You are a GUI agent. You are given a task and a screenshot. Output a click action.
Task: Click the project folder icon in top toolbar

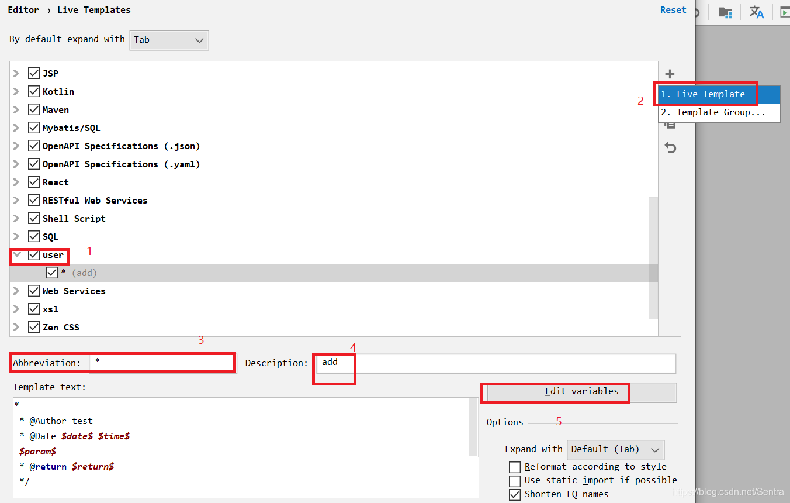tap(725, 12)
